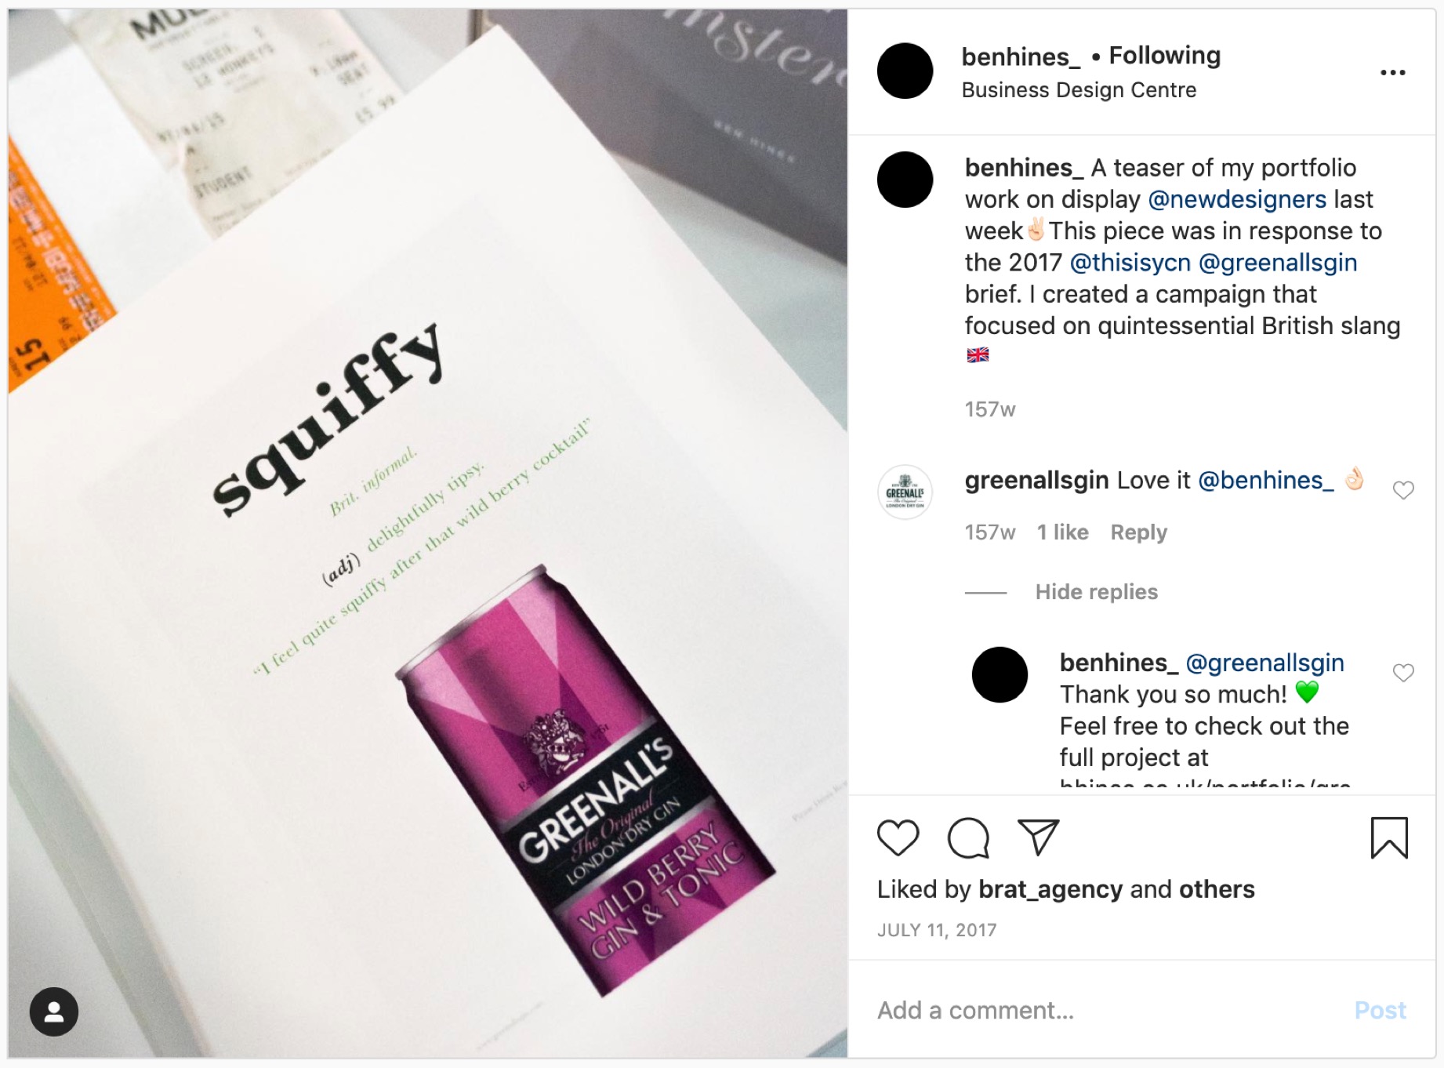
Task: Open the @thisisycn profile mention
Action: coord(1130,263)
